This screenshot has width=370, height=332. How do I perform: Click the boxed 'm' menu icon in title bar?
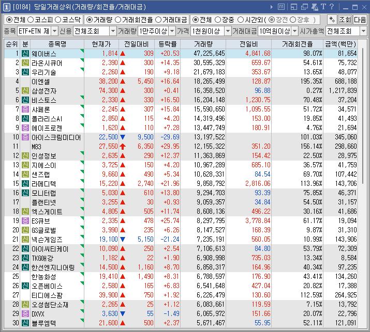pos(281,7)
